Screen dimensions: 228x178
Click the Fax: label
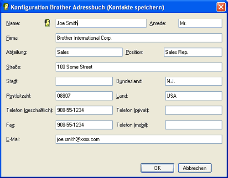10,125
